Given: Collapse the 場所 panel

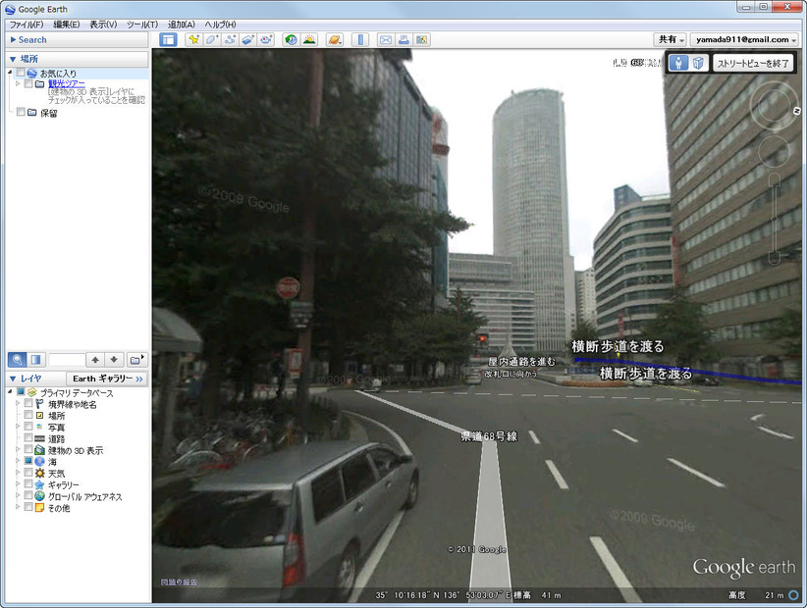Looking at the screenshot, I should pos(13,59).
